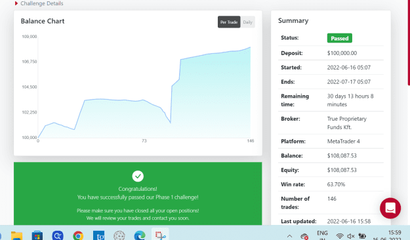Image resolution: width=410 pixels, height=240 pixels.
Task: Open the blue Q search taskbar app
Action: point(58,235)
